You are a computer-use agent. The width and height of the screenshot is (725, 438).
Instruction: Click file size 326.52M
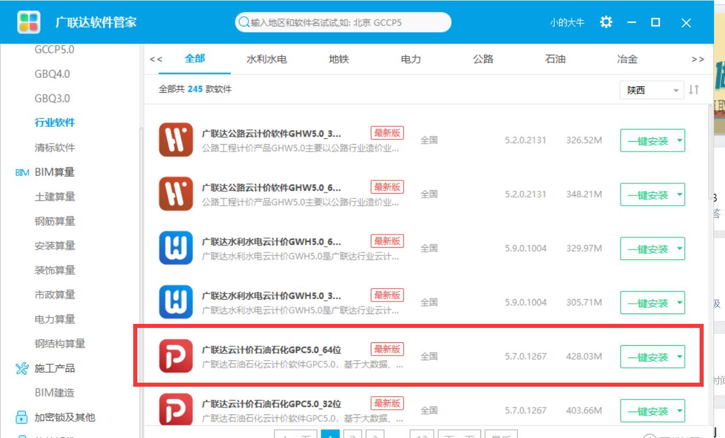584,141
